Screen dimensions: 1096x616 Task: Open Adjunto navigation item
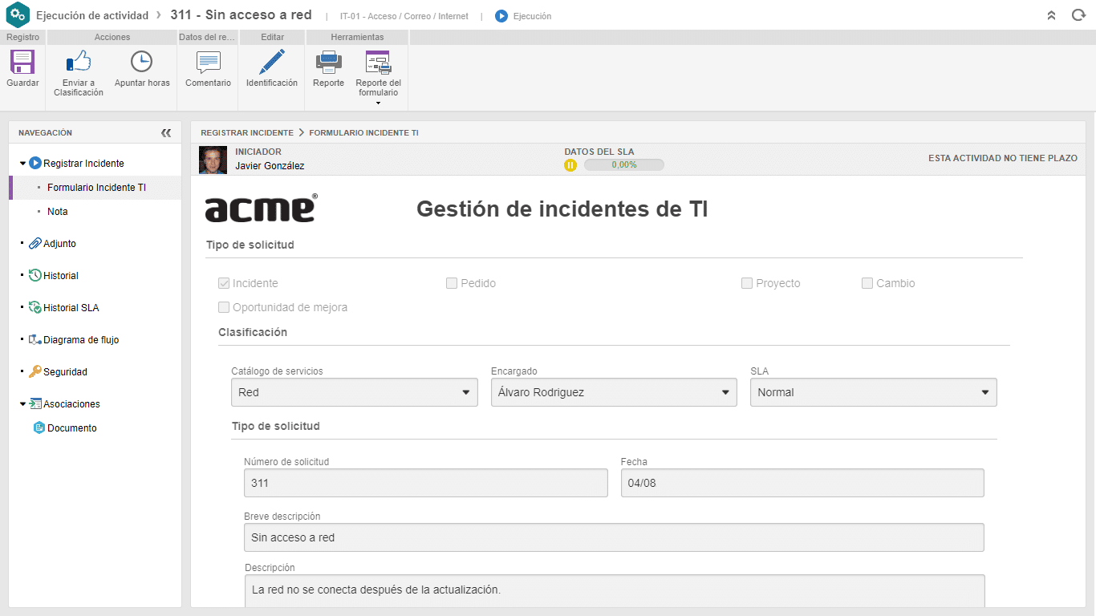(59, 244)
